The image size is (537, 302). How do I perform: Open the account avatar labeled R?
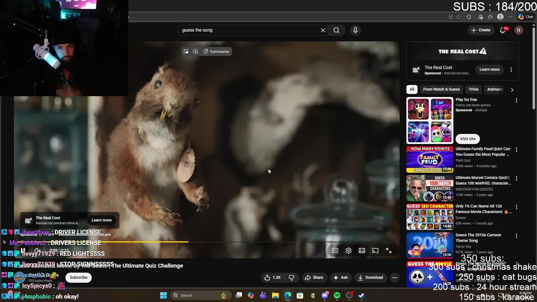click(519, 30)
